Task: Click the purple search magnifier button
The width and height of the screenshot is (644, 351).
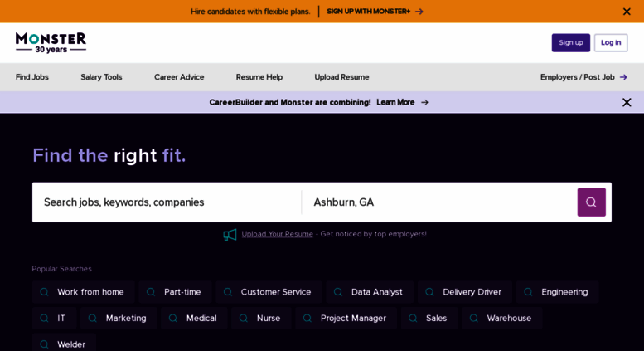Action: (591, 202)
